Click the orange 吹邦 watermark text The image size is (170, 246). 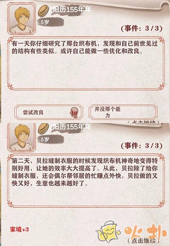[x=145, y=231]
